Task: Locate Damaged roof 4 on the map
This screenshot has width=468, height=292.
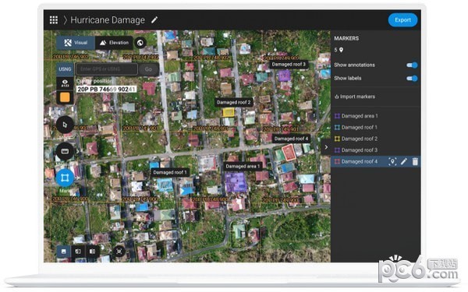Action: click(x=392, y=161)
